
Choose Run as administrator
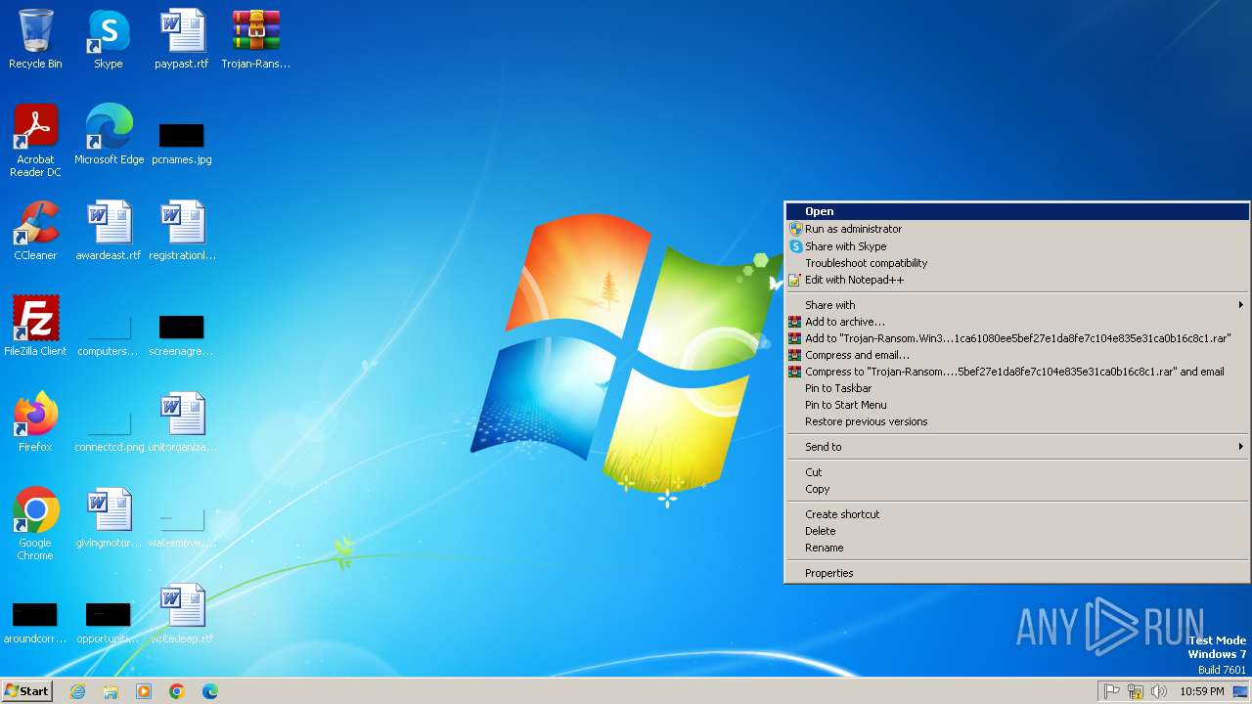point(1017,229)
